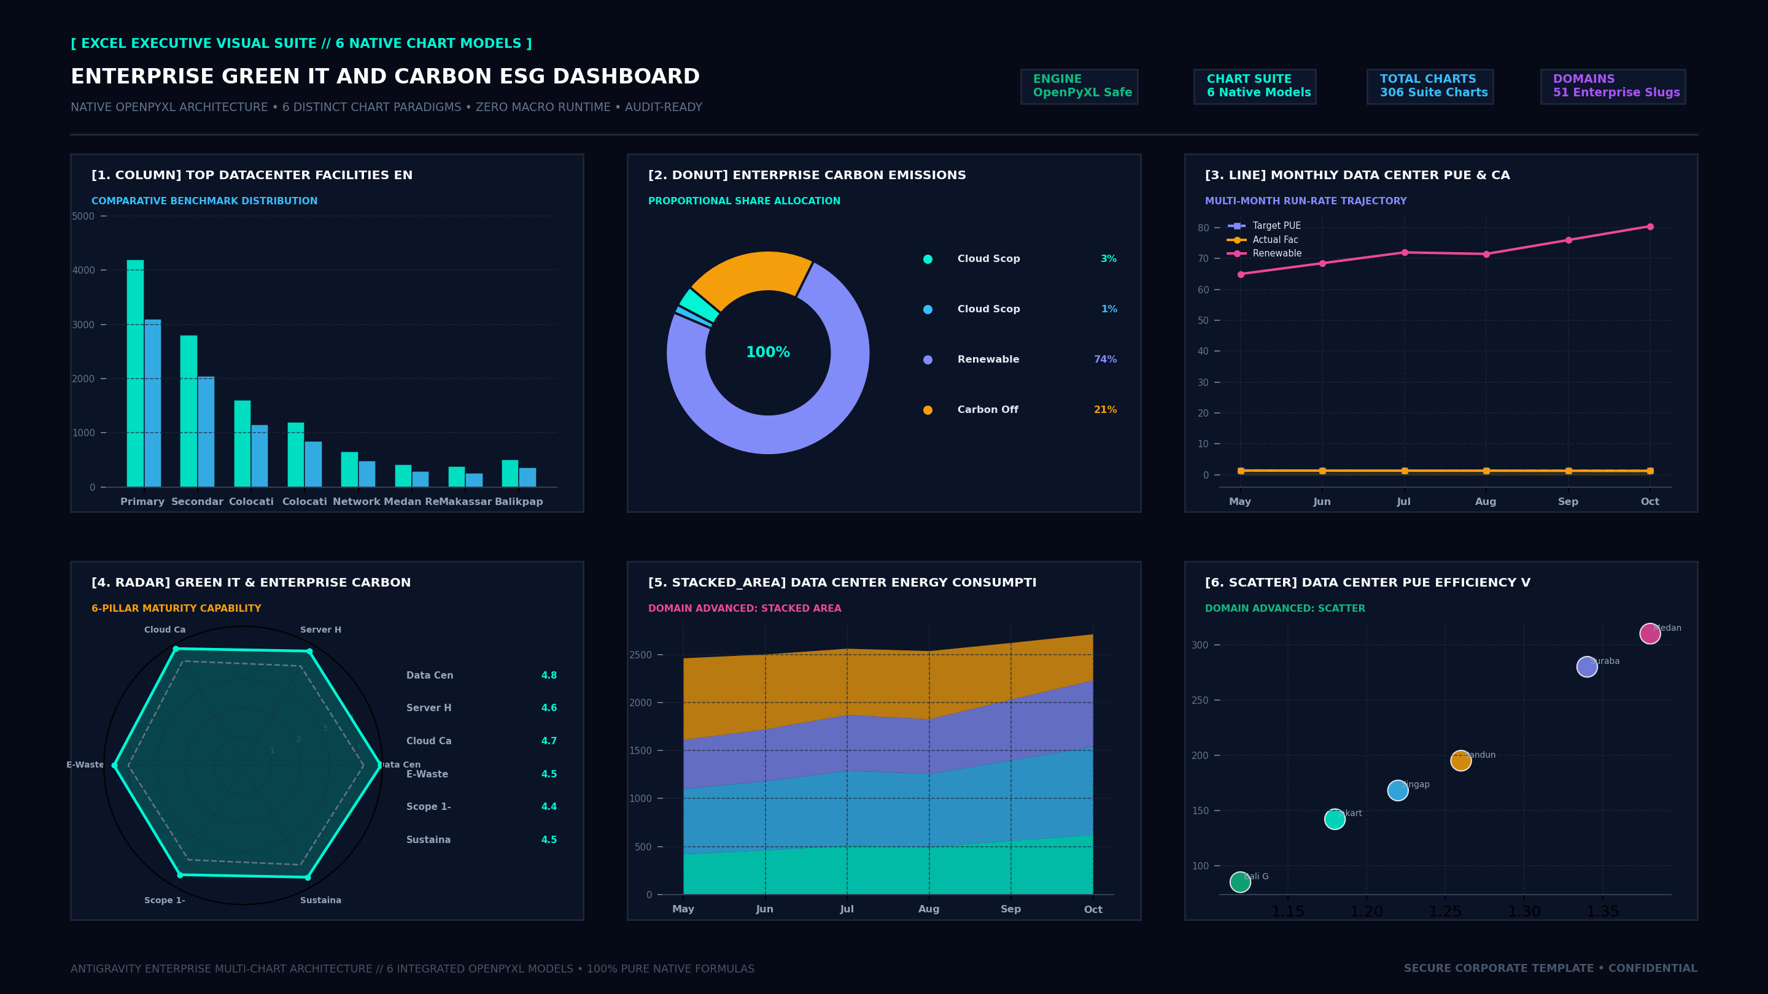1768x994 pixels.
Task: Click DOMAIN ADVANCED: SCATTER subtitle
Action: [x=1285, y=609]
